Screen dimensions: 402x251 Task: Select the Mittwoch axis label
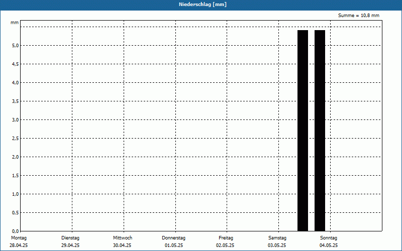[x=123, y=238]
